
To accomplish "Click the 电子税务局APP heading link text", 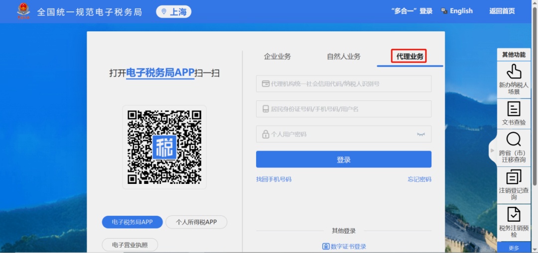I will coord(160,73).
